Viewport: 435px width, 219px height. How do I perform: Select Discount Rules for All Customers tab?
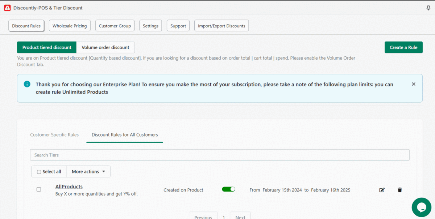[125, 135]
